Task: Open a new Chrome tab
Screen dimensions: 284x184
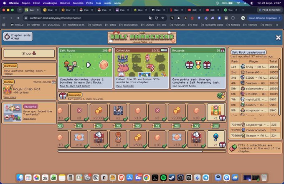Action: click(x=243, y=10)
